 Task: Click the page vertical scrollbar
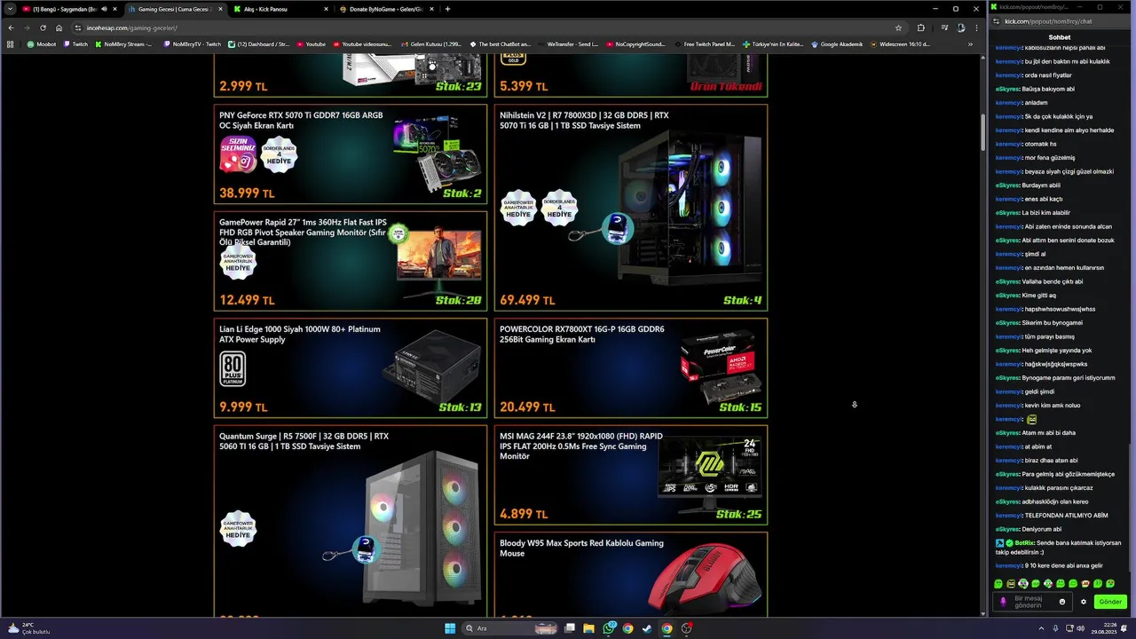(x=982, y=134)
